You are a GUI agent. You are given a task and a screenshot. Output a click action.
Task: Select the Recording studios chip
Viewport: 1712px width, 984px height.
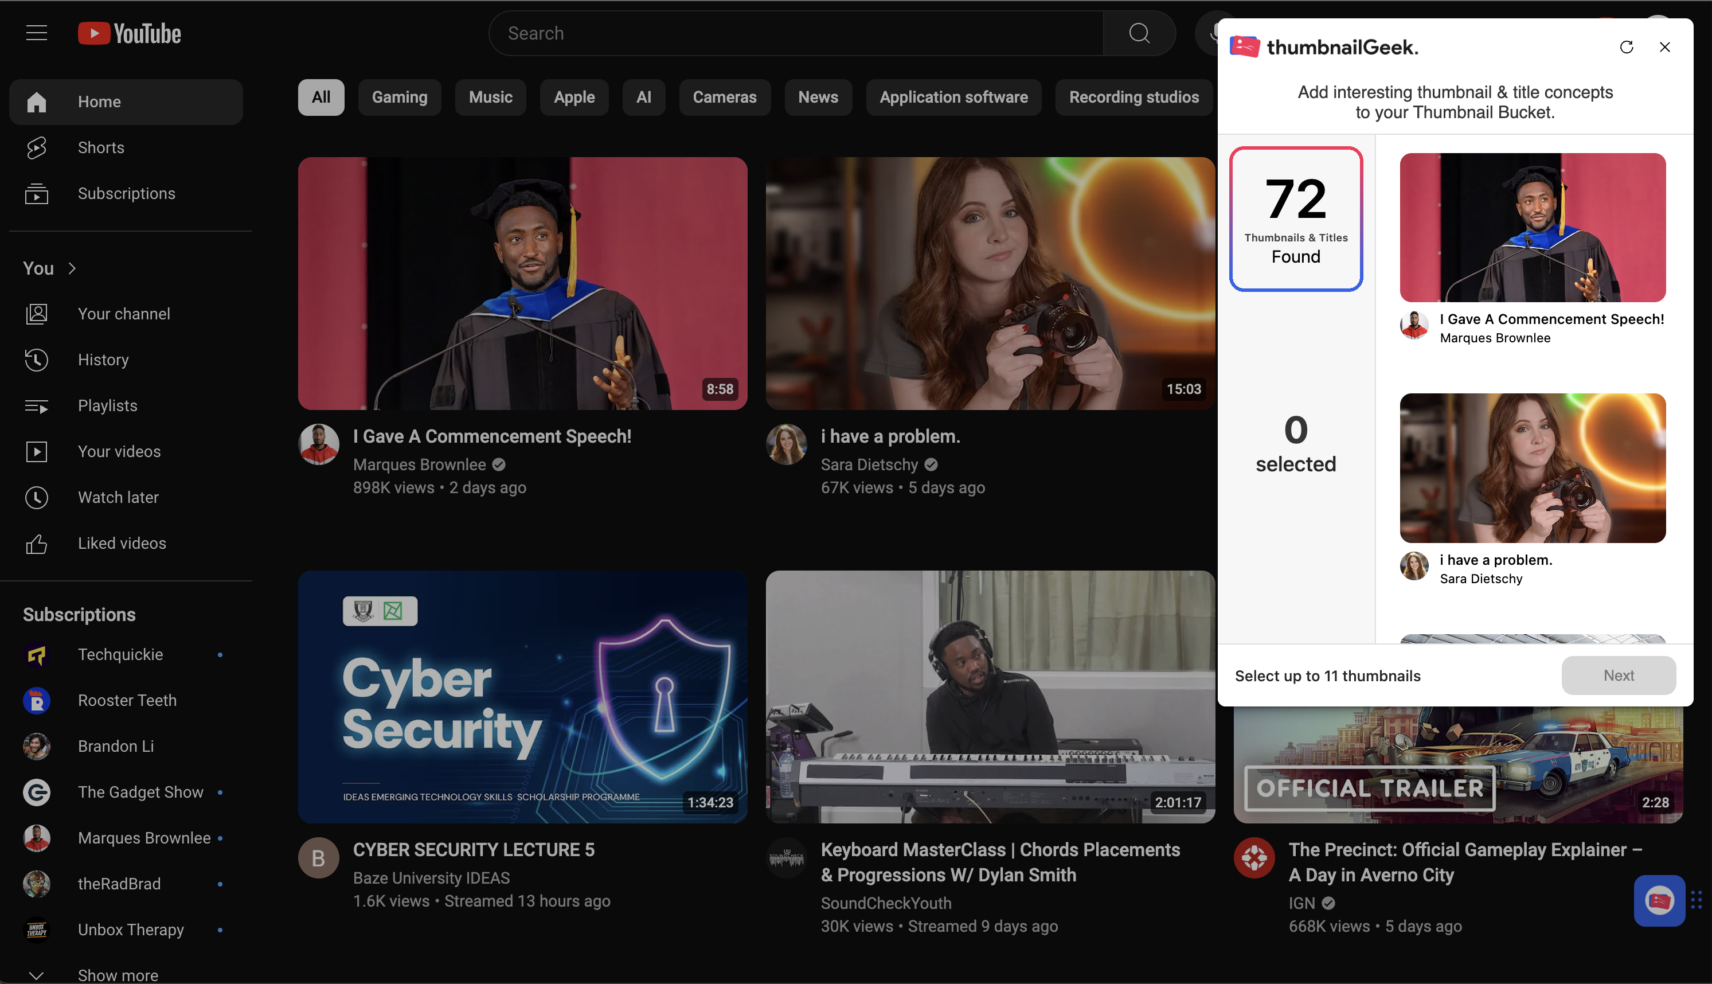click(1133, 97)
